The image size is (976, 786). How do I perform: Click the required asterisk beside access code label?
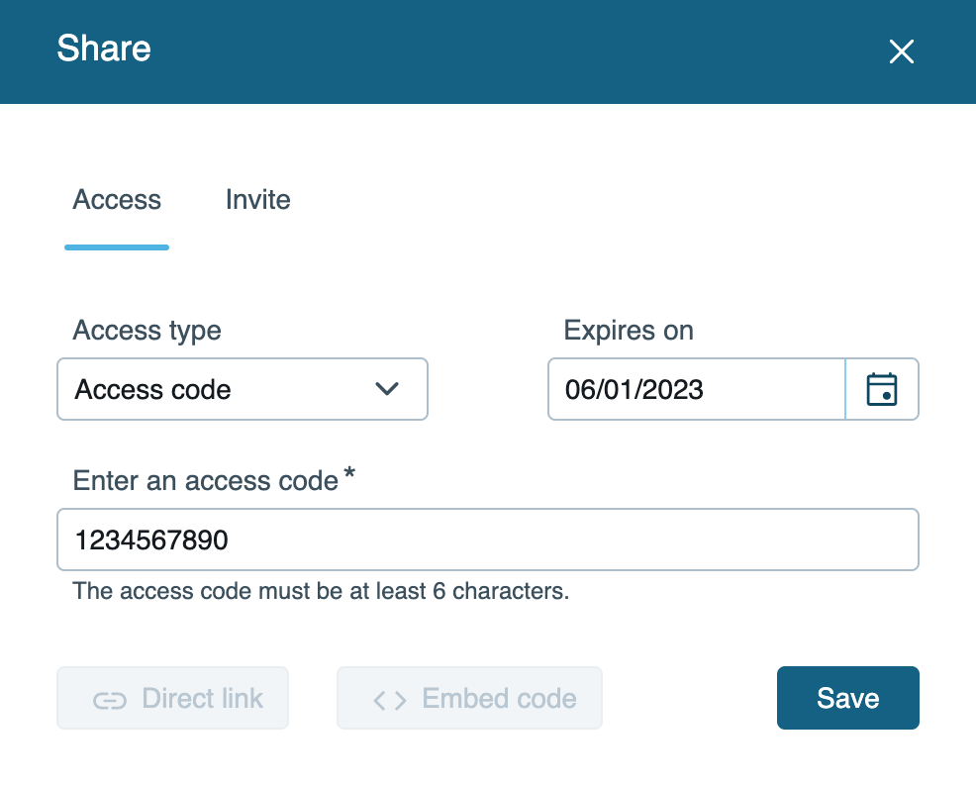pos(349,473)
